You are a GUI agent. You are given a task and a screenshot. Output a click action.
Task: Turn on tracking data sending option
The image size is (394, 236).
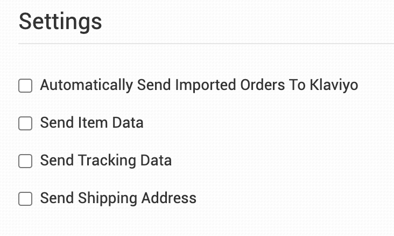[x=25, y=161]
